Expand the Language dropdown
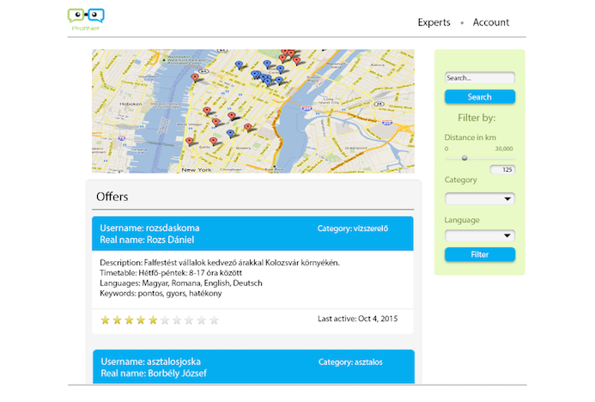Screen dimensions: 595x402 479,235
